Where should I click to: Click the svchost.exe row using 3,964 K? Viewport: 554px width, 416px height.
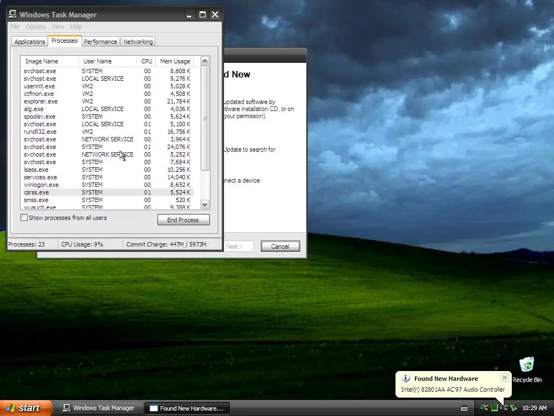(108, 139)
